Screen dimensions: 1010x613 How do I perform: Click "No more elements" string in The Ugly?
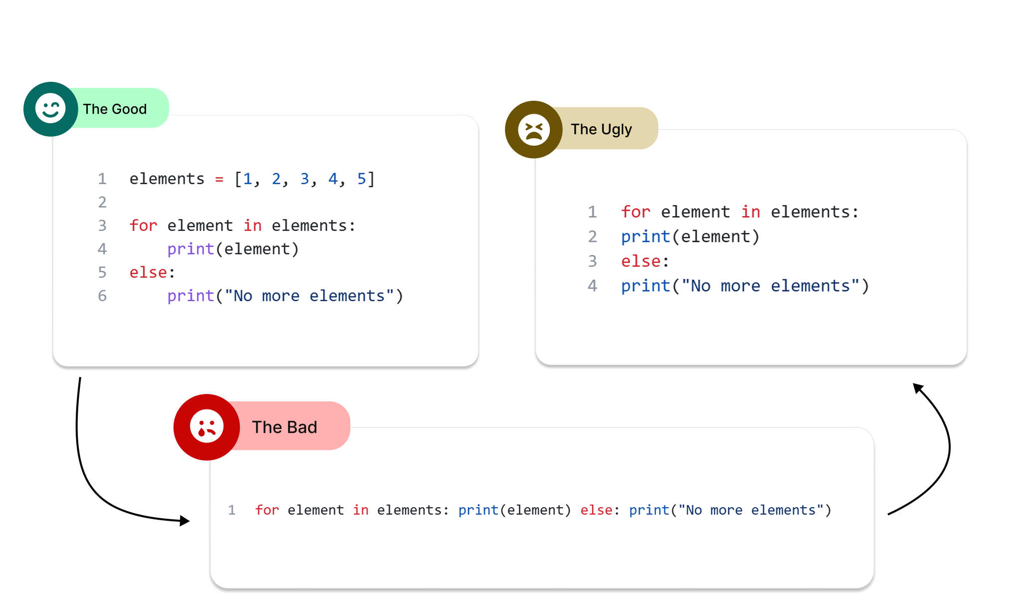coord(770,286)
